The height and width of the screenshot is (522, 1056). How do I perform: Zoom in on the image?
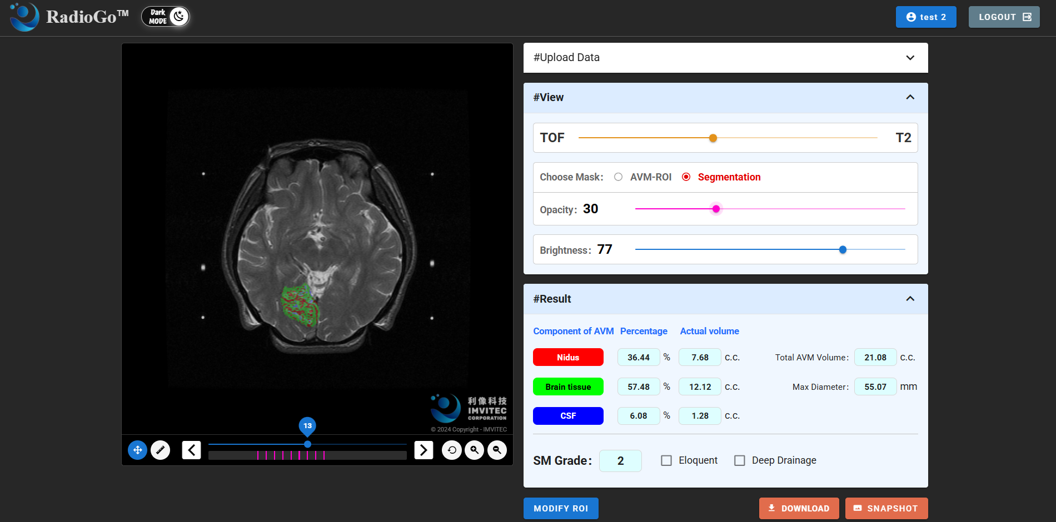(475, 450)
